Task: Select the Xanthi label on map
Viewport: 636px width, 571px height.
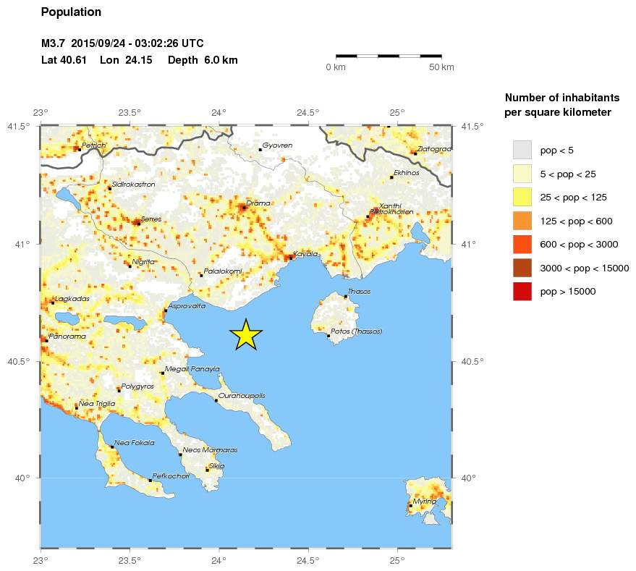Action: tap(390, 206)
